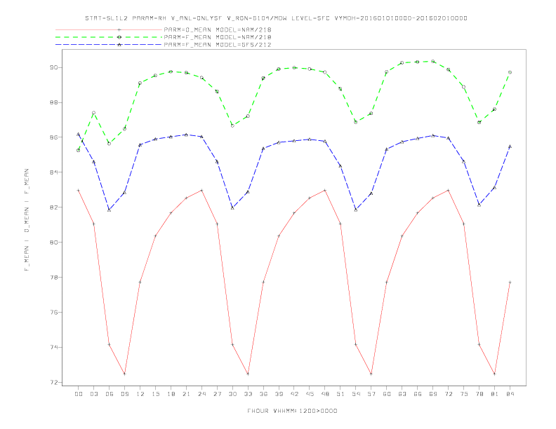The image size is (556, 429).
Task: Click x-axis hour label 72
Action: (x=448, y=394)
